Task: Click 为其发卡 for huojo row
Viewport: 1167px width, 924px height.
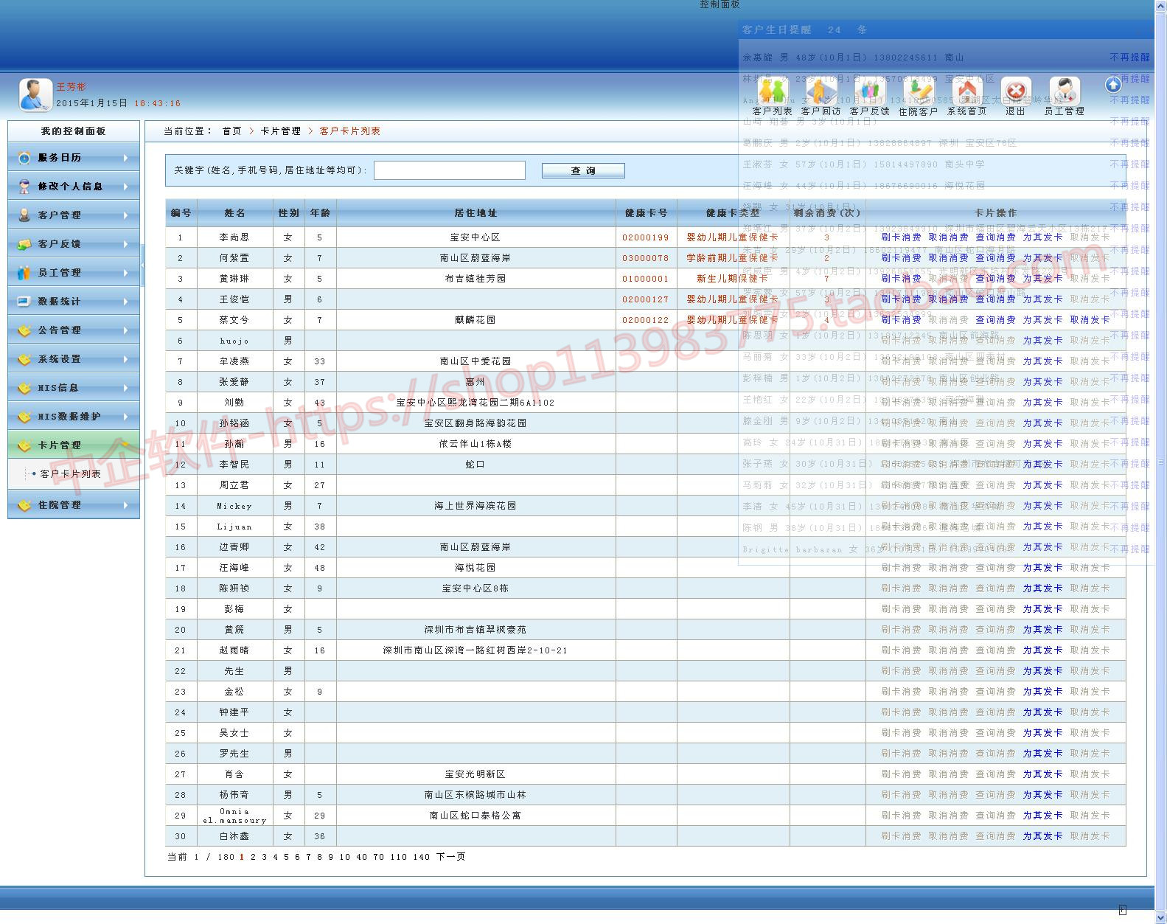Action: point(1043,341)
